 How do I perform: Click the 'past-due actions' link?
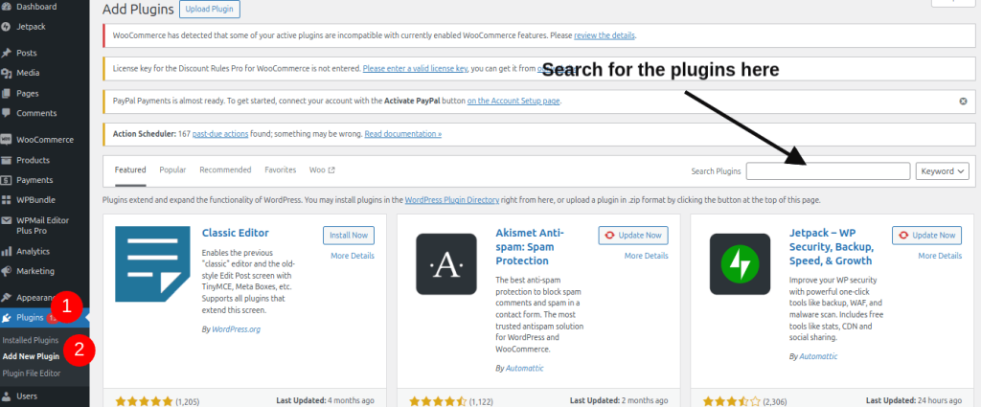click(x=220, y=134)
